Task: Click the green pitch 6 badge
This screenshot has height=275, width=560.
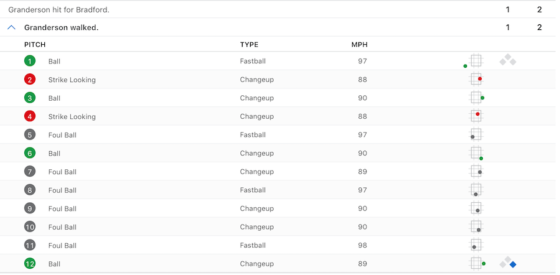Action: pos(30,153)
